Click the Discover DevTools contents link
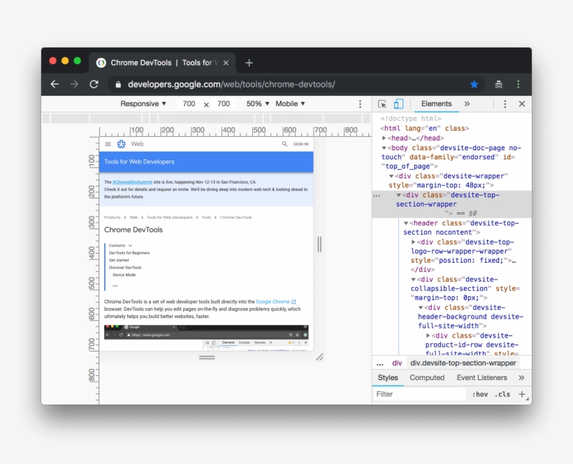This screenshot has width=573, height=464. (x=125, y=268)
